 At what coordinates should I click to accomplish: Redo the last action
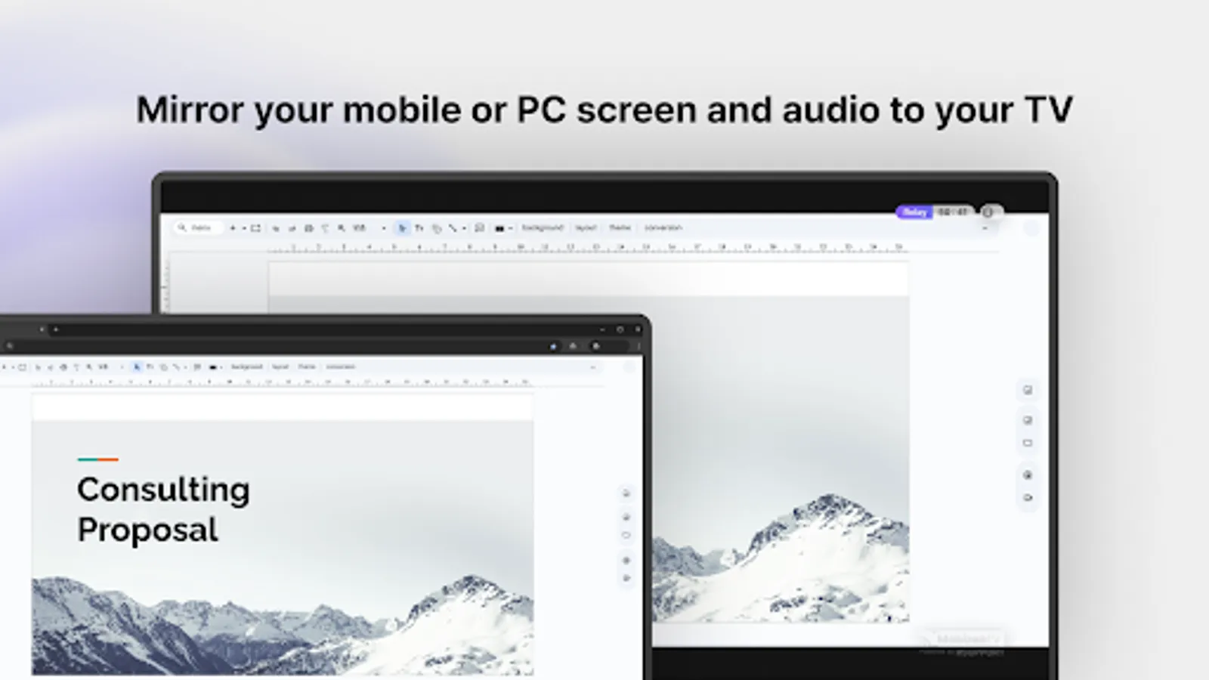(x=292, y=227)
